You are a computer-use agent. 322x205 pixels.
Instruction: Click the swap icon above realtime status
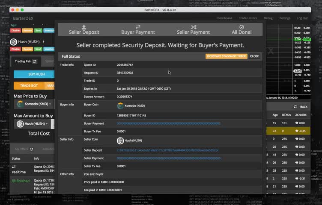(14, 167)
